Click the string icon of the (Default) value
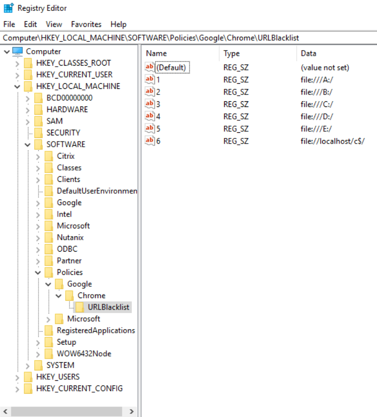 click(150, 67)
